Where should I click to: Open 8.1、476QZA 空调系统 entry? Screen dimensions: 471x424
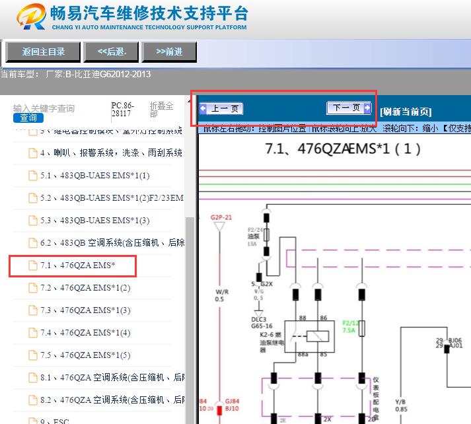tap(112, 378)
